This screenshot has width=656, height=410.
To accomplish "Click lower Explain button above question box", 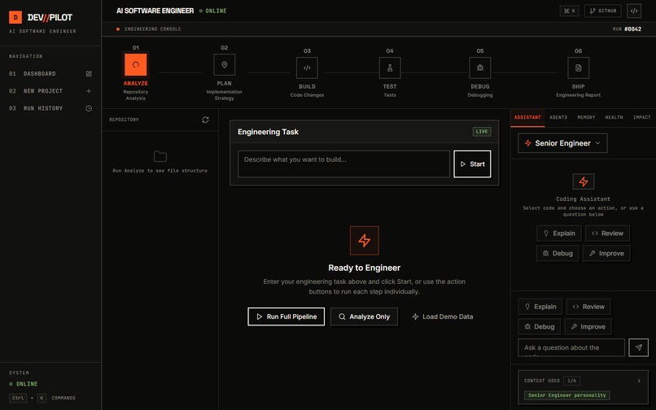I will point(540,307).
